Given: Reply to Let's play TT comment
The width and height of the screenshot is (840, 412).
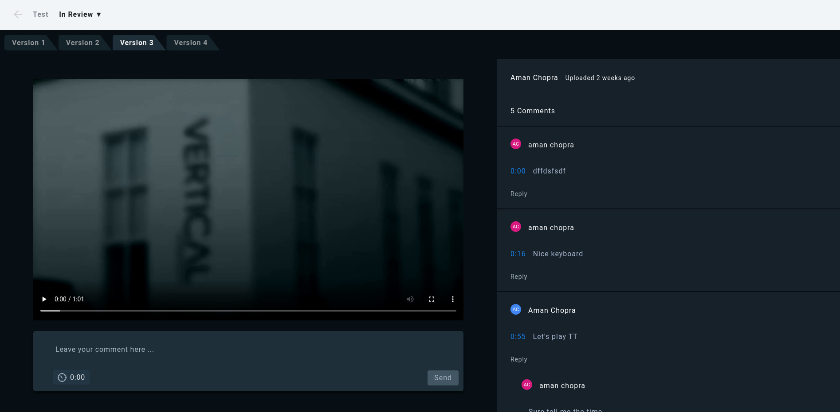Looking at the screenshot, I should (518, 359).
